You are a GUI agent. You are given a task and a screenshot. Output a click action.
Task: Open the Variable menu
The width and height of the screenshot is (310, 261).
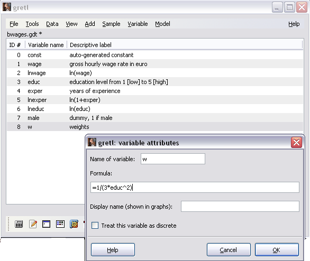tap(138, 24)
